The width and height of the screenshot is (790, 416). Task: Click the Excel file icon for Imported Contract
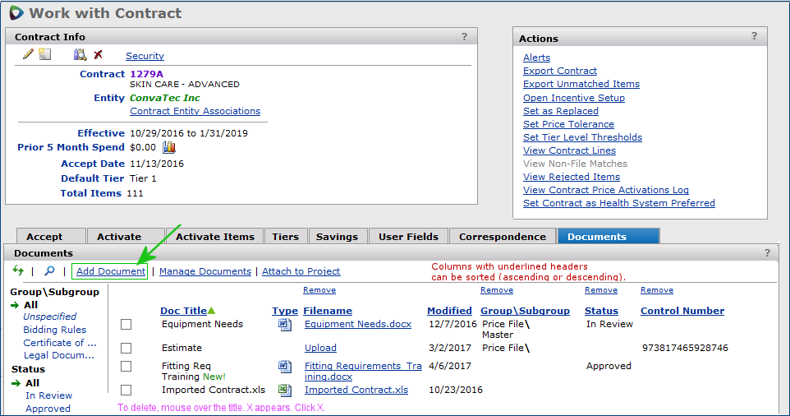(285, 390)
